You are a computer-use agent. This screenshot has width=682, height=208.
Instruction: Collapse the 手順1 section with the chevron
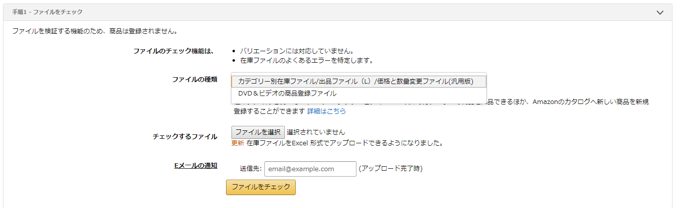click(660, 12)
